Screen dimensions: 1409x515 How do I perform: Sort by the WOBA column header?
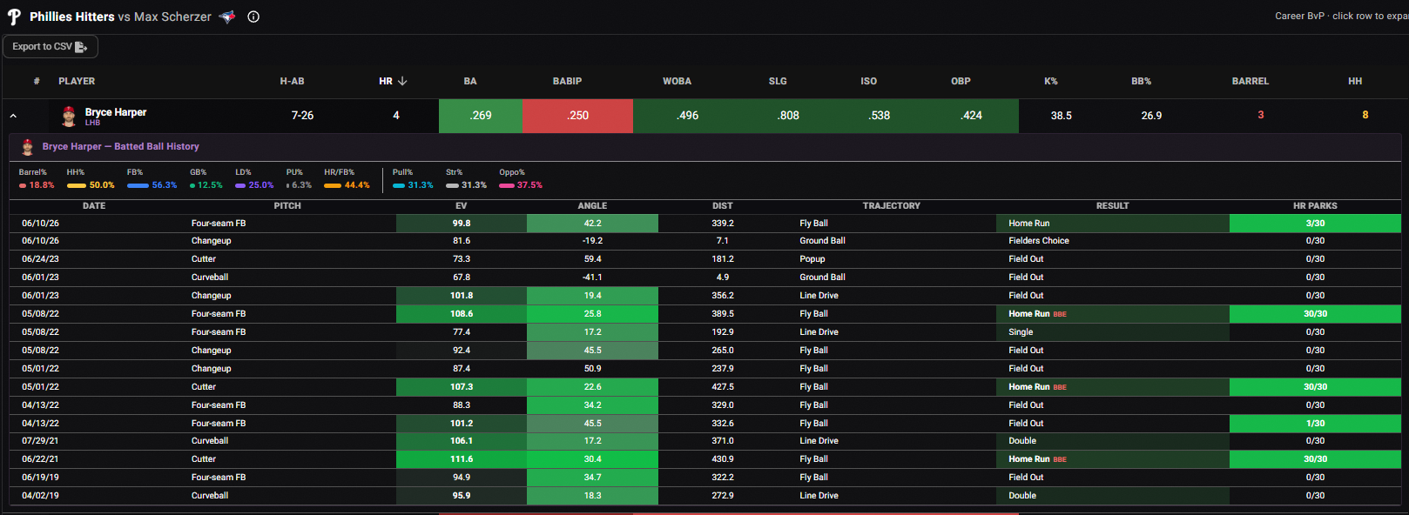677,81
